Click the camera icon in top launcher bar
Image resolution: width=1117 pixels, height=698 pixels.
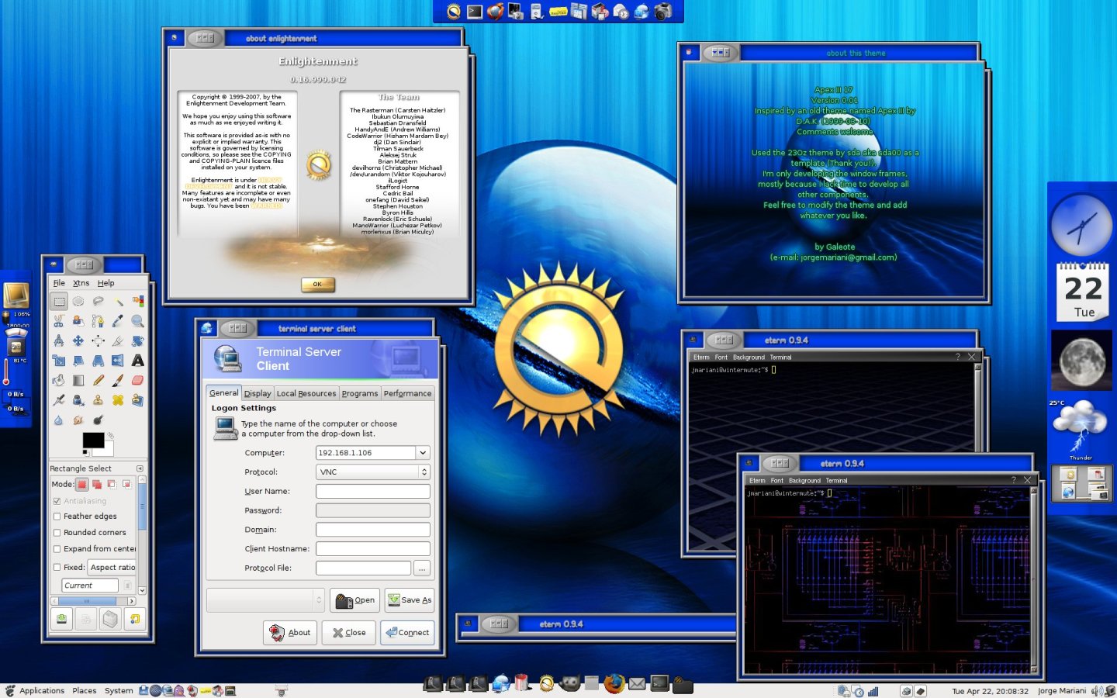pos(663,12)
